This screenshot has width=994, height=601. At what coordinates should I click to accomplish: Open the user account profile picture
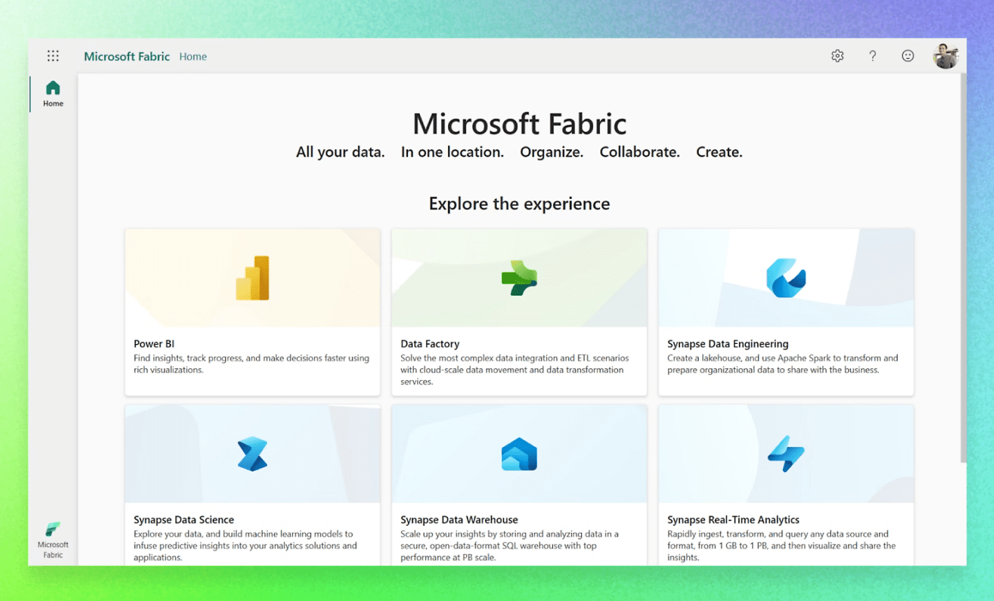click(946, 56)
